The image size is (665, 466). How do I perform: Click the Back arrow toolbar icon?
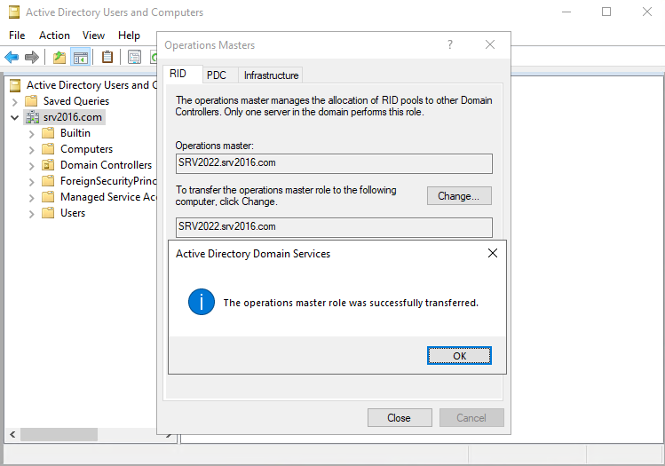tap(12, 57)
